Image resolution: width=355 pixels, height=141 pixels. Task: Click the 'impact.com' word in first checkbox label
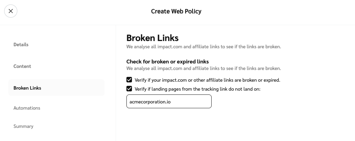(x=175, y=80)
